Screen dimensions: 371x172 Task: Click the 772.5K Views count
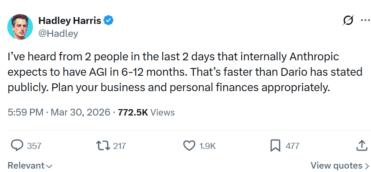[x=147, y=112]
